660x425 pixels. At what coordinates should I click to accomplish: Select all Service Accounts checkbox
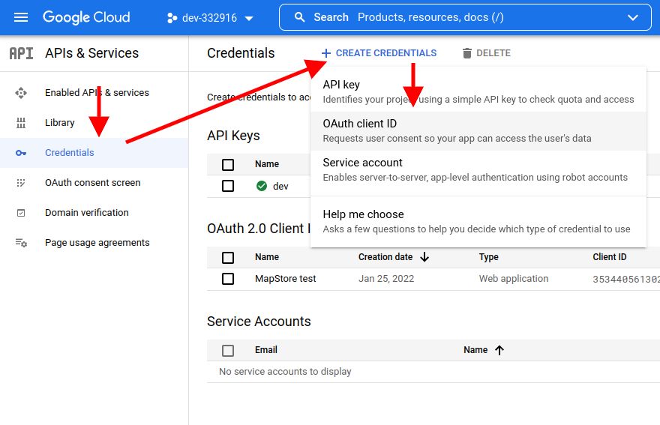(228, 350)
